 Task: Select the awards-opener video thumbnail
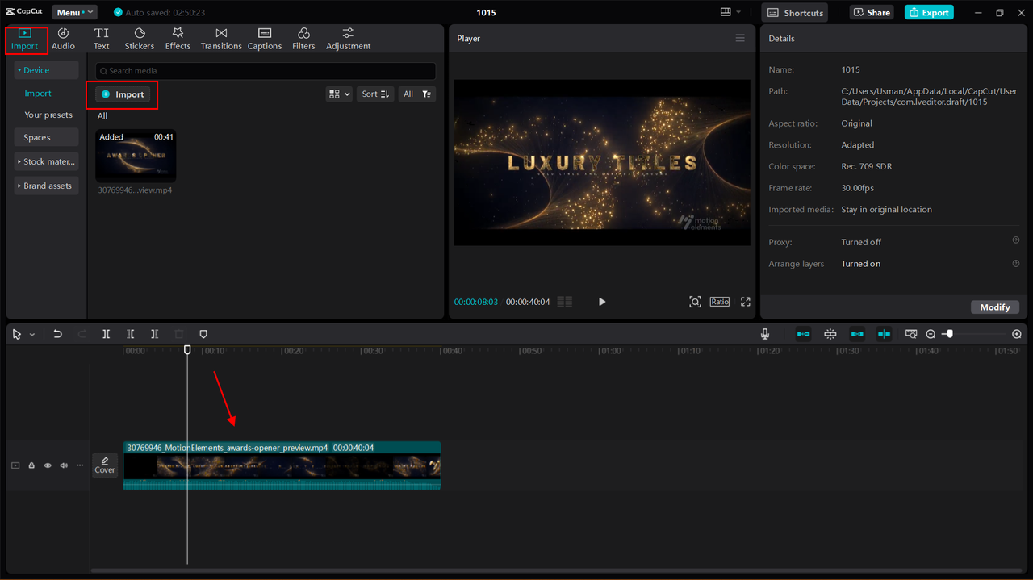(x=136, y=156)
